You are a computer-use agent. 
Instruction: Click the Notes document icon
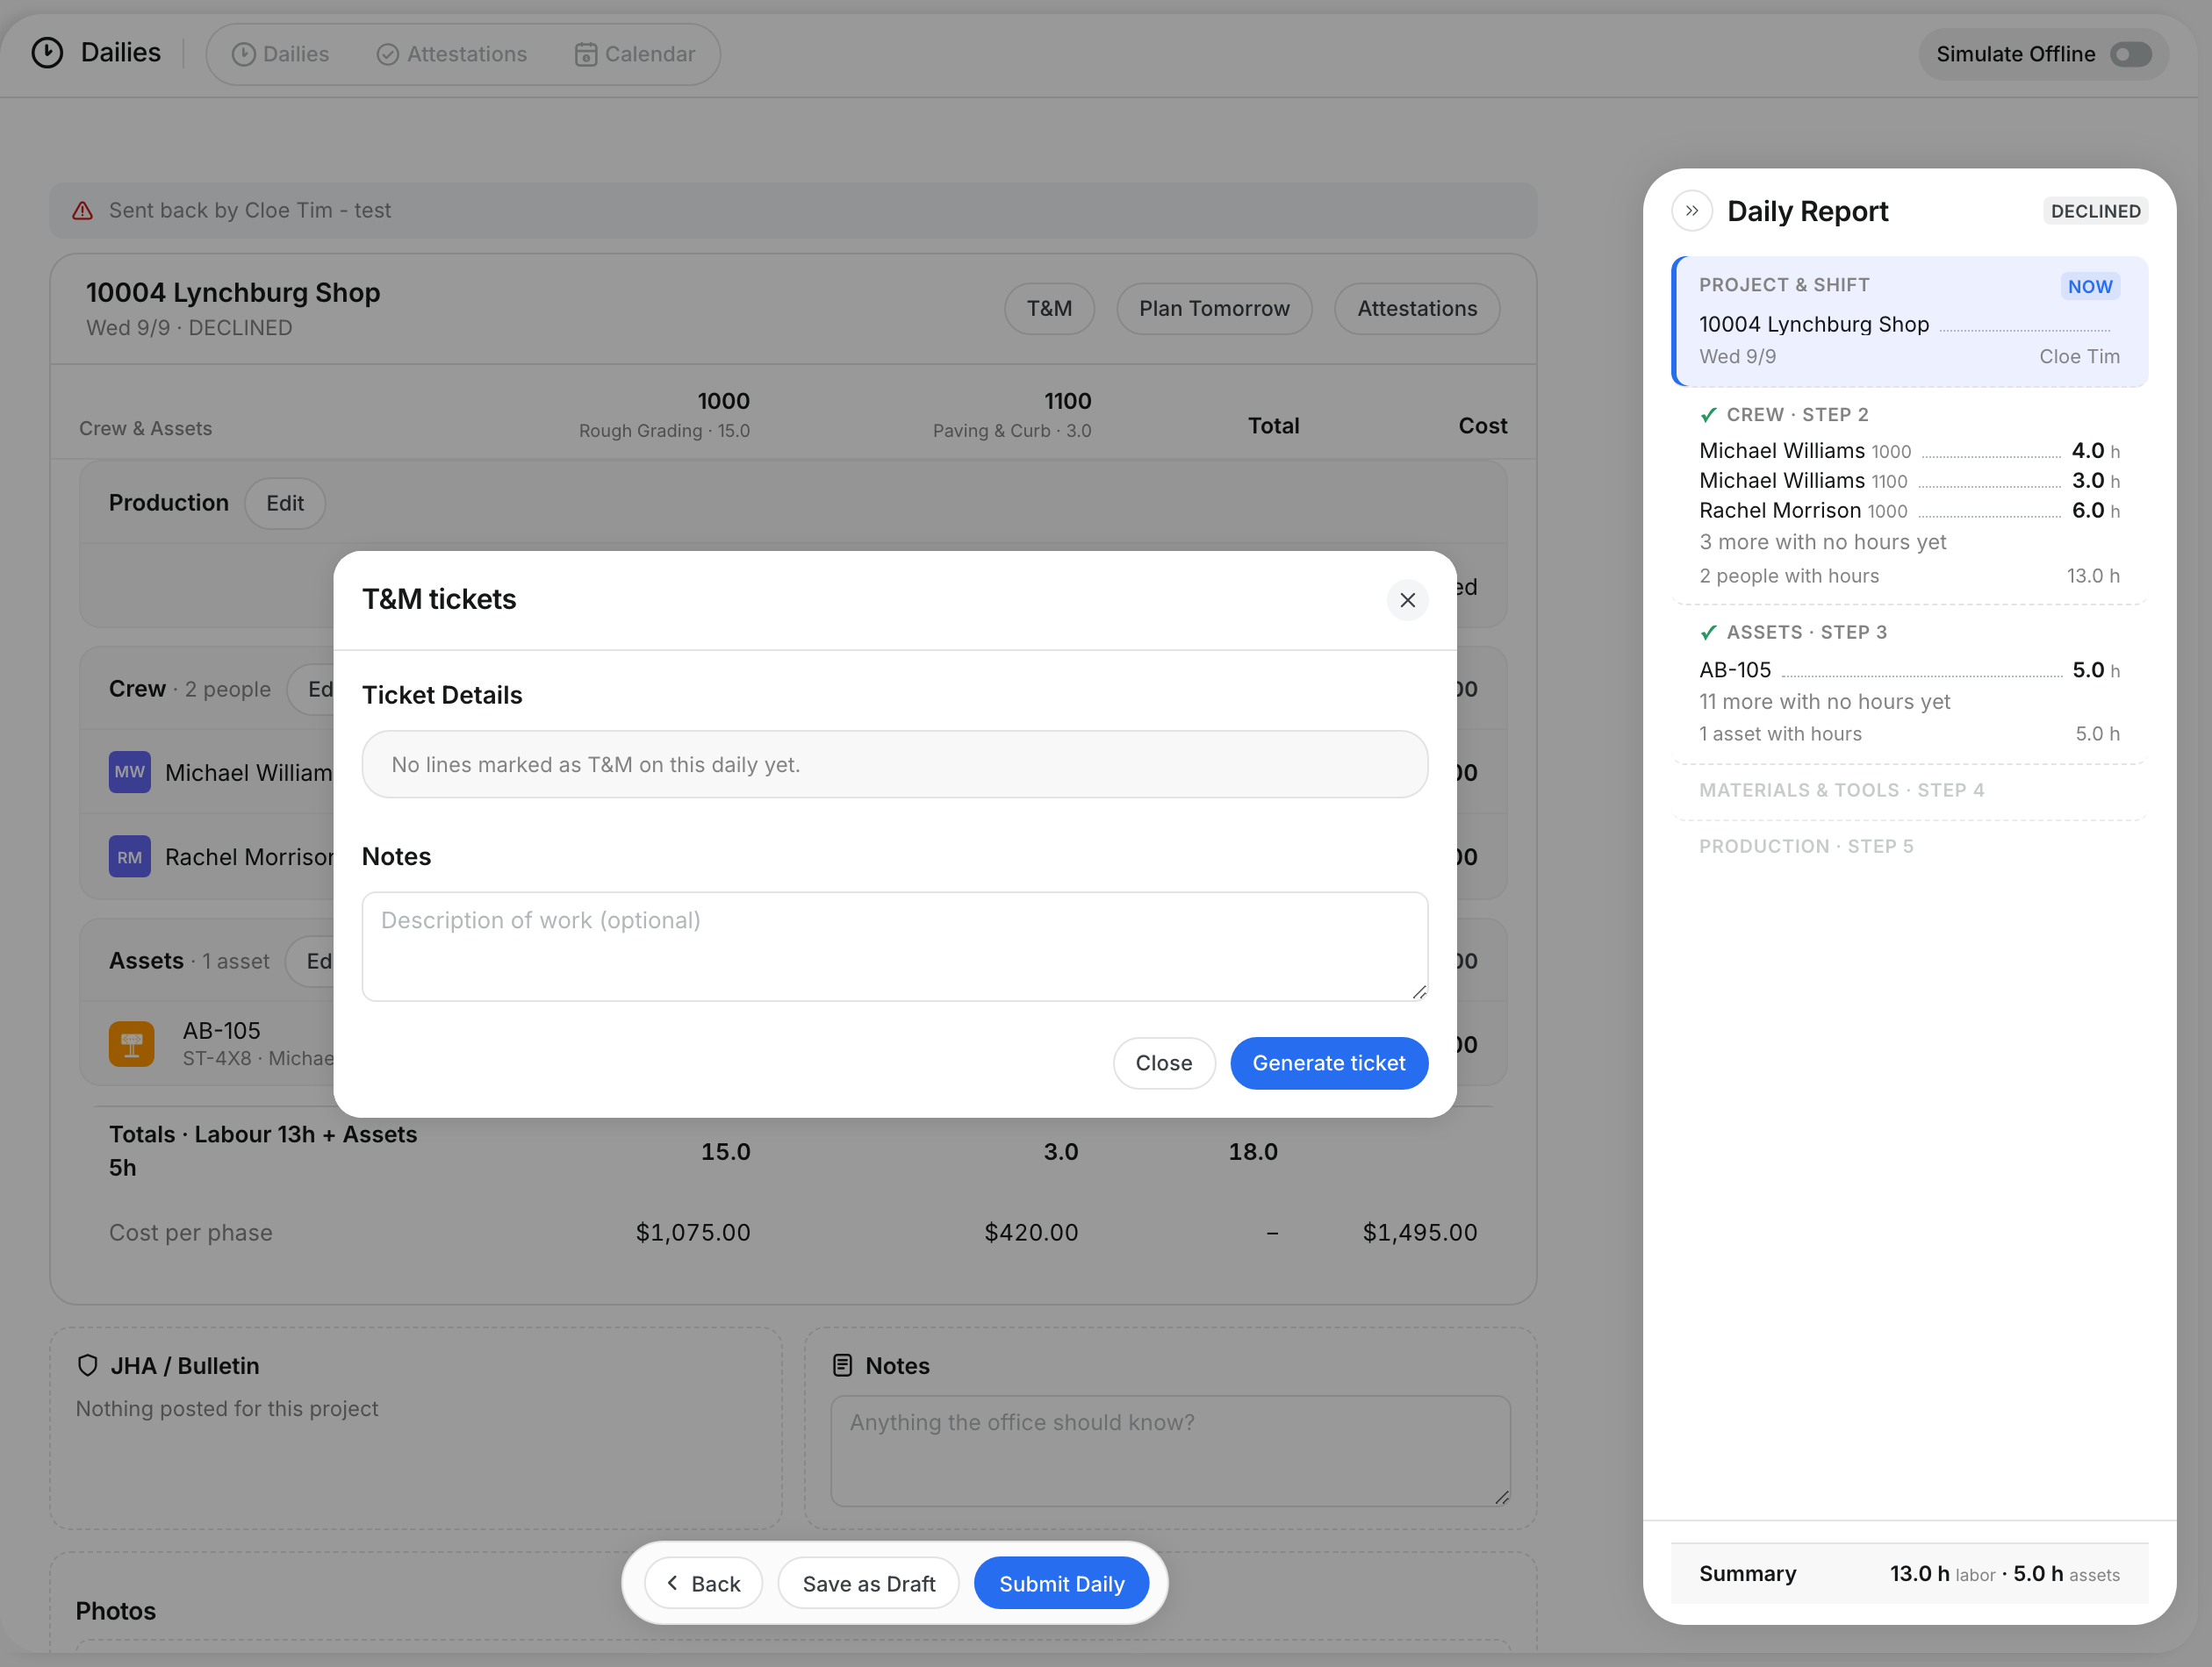(x=843, y=1365)
